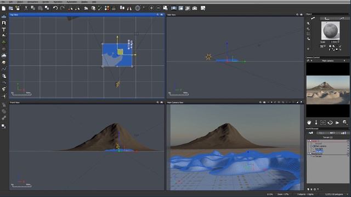Image resolution: width=351 pixels, height=197 pixels.
Task: Open the Atmosphere menu
Action: [33, 2]
